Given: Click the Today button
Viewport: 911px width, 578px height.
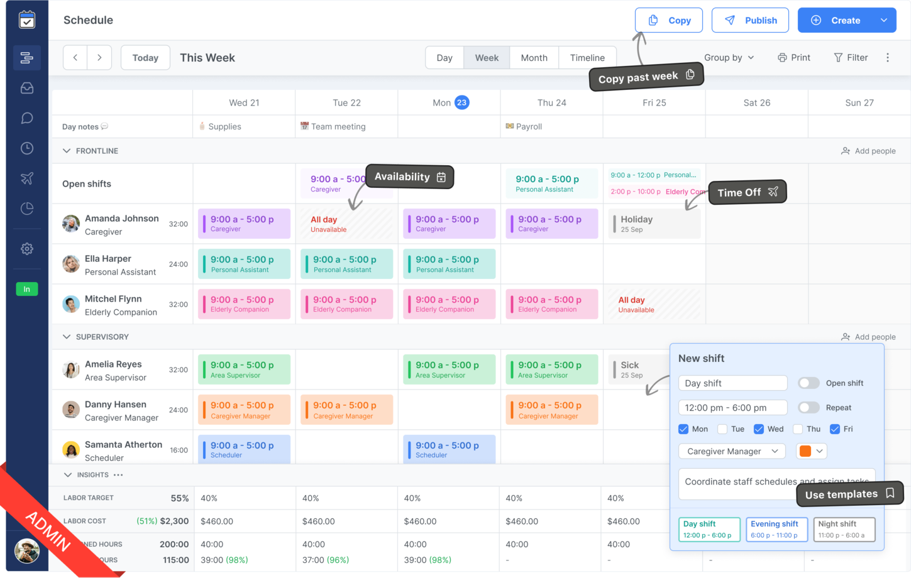Looking at the screenshot, I should click(145, 57).
